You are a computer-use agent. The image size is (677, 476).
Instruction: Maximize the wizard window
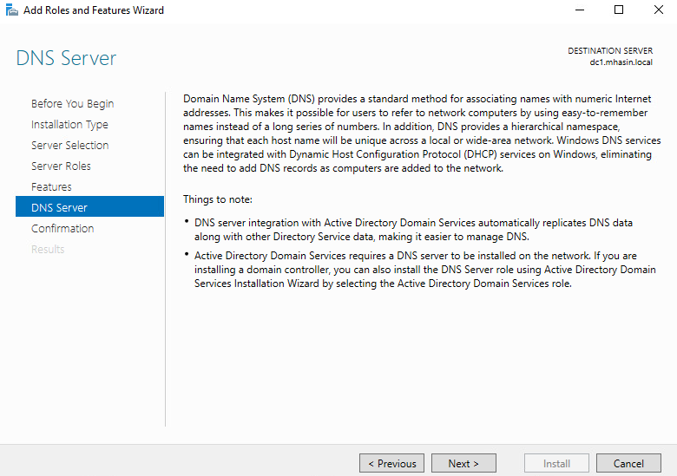point(619,10)
